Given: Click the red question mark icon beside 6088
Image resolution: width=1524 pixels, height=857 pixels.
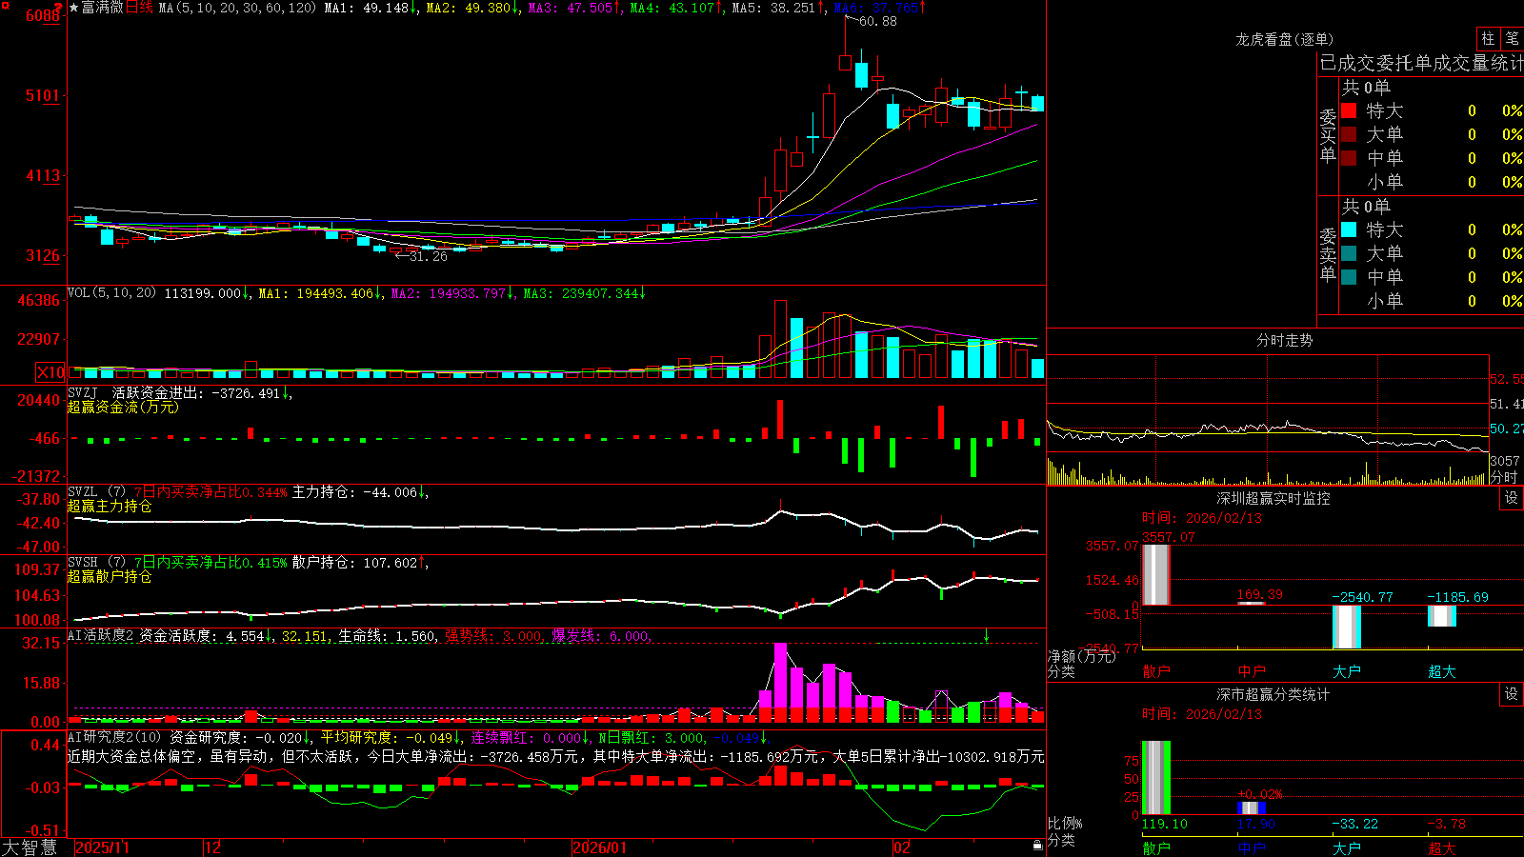Looking at the screenshot, I should pyautogui.click(x=59, y=9).
